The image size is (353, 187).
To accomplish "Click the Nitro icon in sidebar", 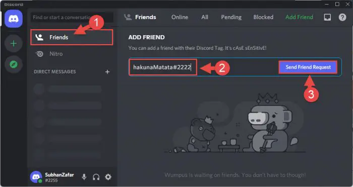I will (39, 54).
